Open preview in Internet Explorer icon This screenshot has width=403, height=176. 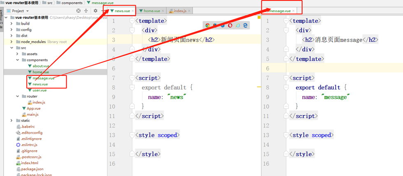click(238, 25)
